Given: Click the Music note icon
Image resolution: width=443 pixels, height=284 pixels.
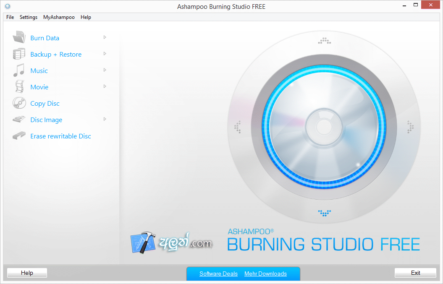Looking at the screenshot, I should click(19, 70).
